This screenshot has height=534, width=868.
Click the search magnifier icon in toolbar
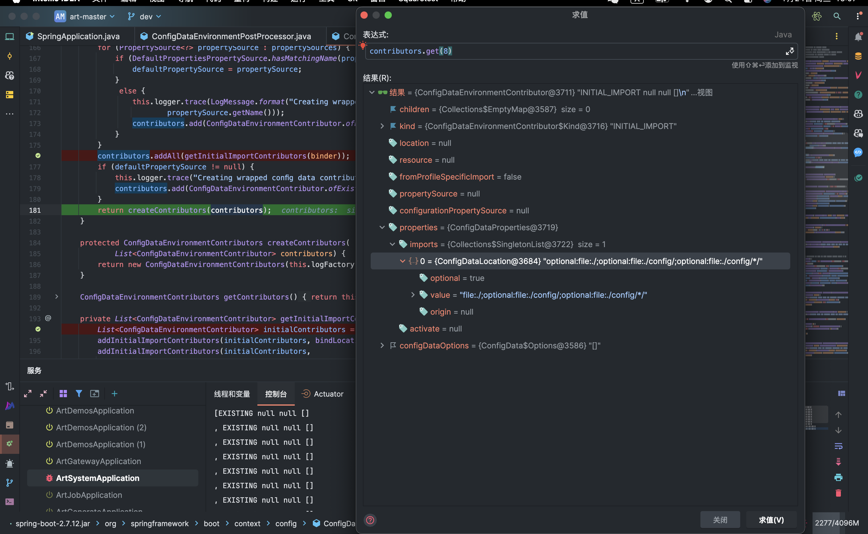837,16
